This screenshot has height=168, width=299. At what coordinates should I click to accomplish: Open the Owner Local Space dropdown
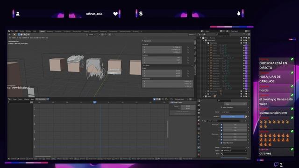click(234, 112)
